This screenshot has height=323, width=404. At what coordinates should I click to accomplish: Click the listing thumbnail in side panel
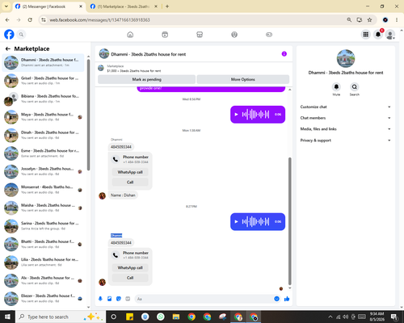(x=346, y=58)
